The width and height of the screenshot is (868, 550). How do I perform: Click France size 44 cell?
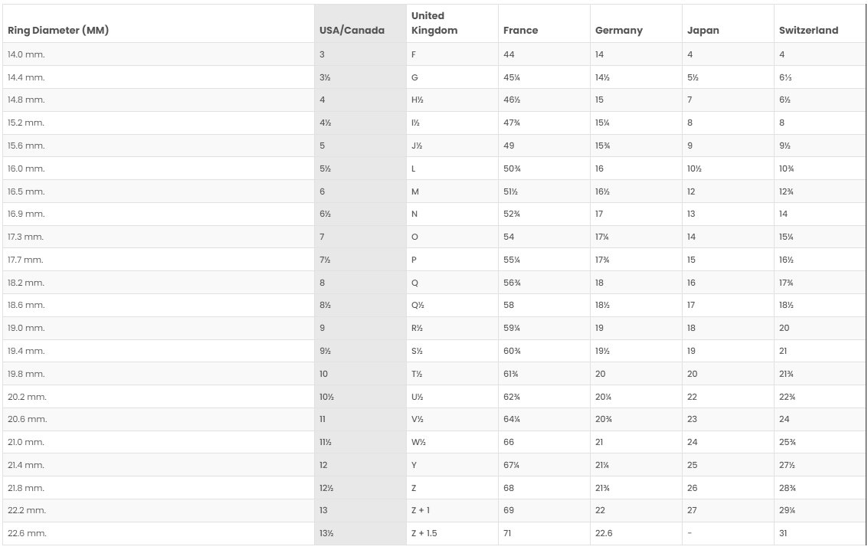point(509,54)
